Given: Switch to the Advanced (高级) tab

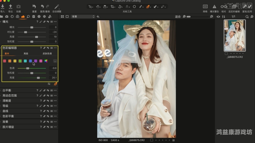Looking at the screenshot, I should (x=26, y=53).
